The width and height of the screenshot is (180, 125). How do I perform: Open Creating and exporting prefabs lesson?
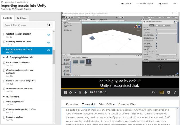point(21,109)
